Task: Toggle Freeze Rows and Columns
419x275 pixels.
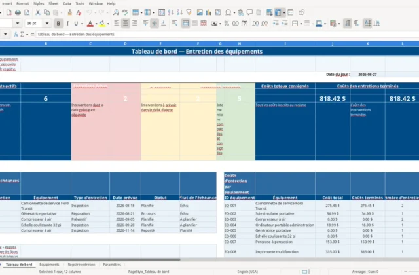Action: pos(278,12)
